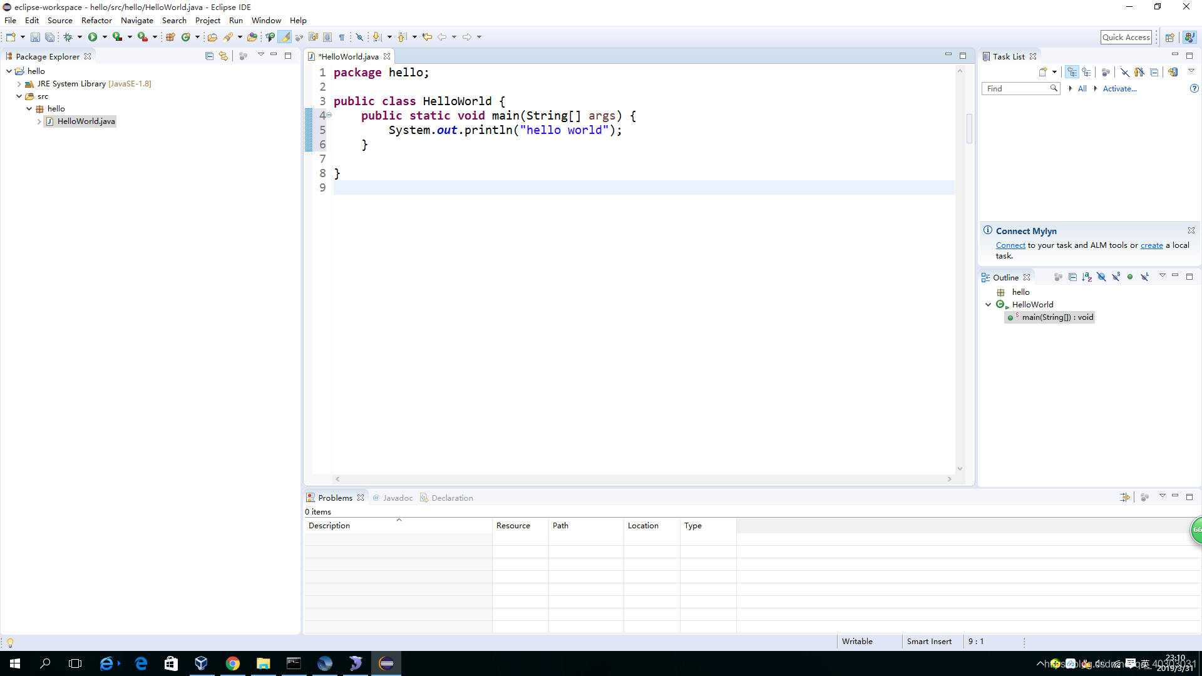Expand JRE System Library node
This screenshot has width=1202, height=676.
19,84
